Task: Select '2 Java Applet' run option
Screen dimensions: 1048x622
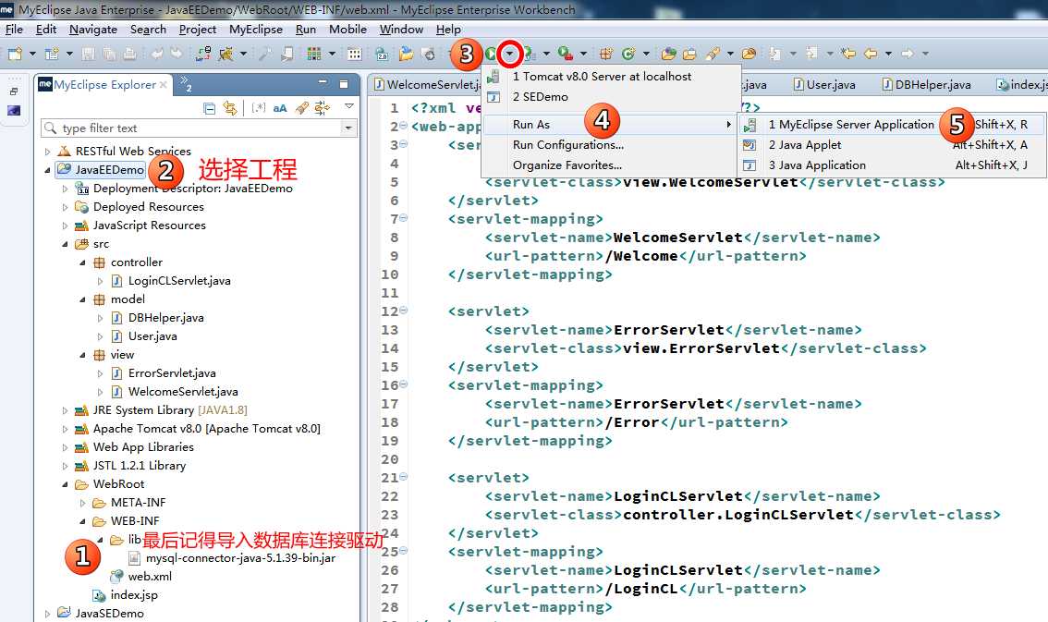Action: [x=892, y=145]
